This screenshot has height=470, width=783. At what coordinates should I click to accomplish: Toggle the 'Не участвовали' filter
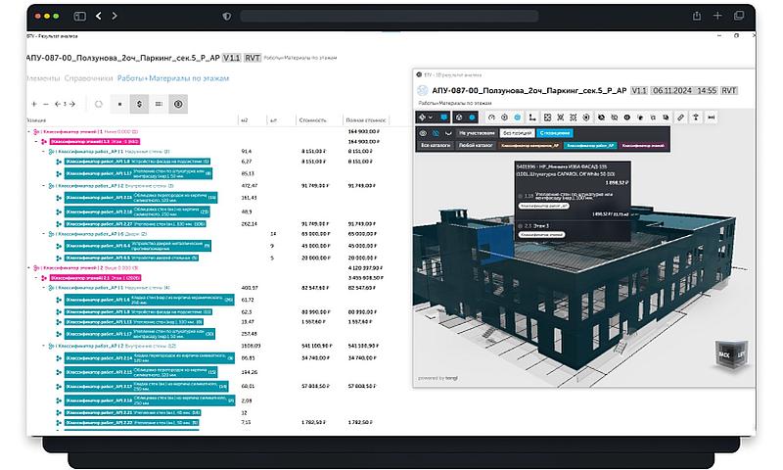click(475, 132)
